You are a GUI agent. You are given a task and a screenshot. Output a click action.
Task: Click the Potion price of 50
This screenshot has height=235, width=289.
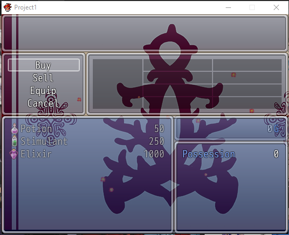click(x=159, y=129)
